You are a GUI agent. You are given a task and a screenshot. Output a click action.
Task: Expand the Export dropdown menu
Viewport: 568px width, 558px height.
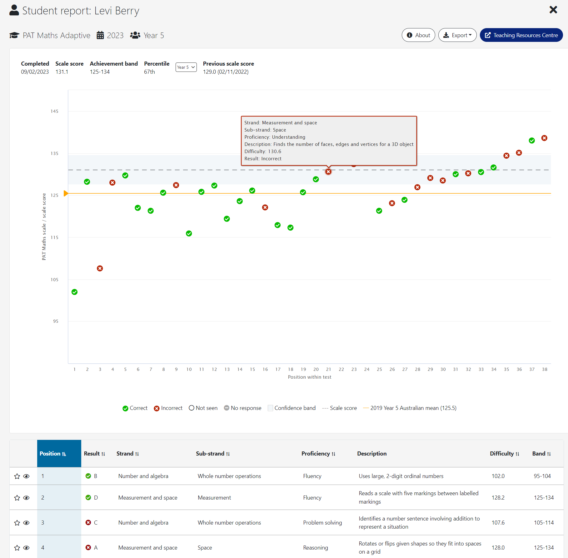pyautogui.click(x=457, y=35)
